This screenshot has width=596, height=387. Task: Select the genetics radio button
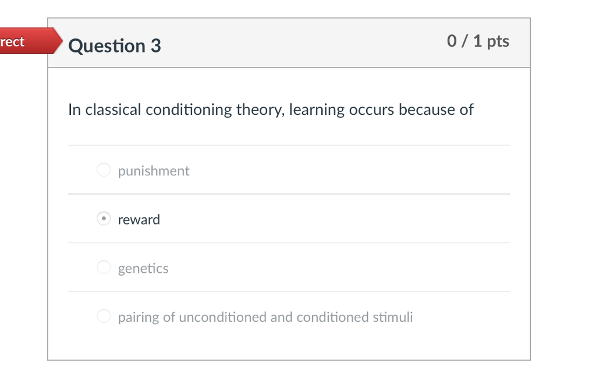[x=104, y=267]
